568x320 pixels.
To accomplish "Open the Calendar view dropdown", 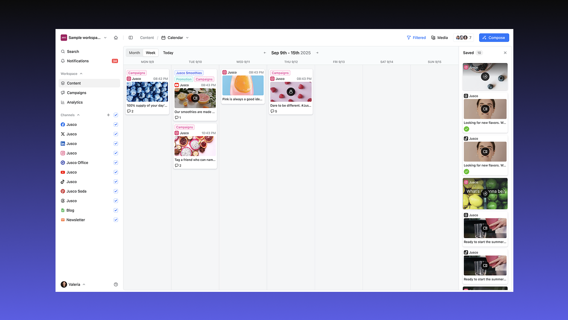I will point(175,38).
